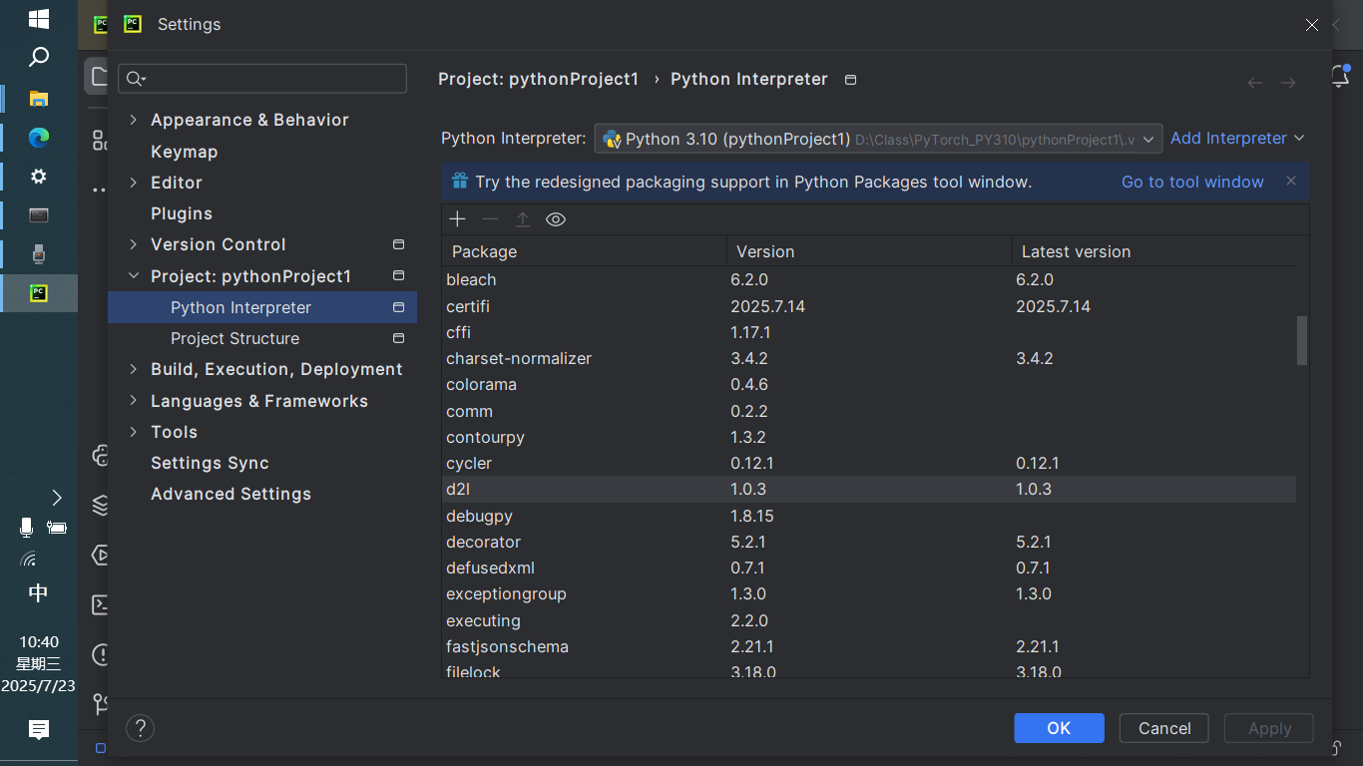Image resolution: width=1363 pixels, height=766 pixels.
Task: Click the Apply button
Action: click(1269, 728)
